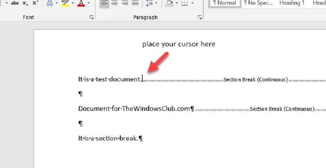Select the No Spacing style

(258, 3)
